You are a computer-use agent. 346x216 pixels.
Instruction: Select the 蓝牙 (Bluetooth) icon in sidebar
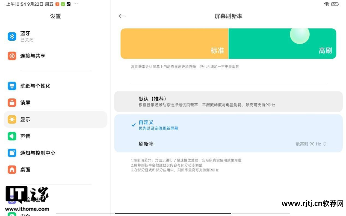pyautogui.click(x=12, y=36)
